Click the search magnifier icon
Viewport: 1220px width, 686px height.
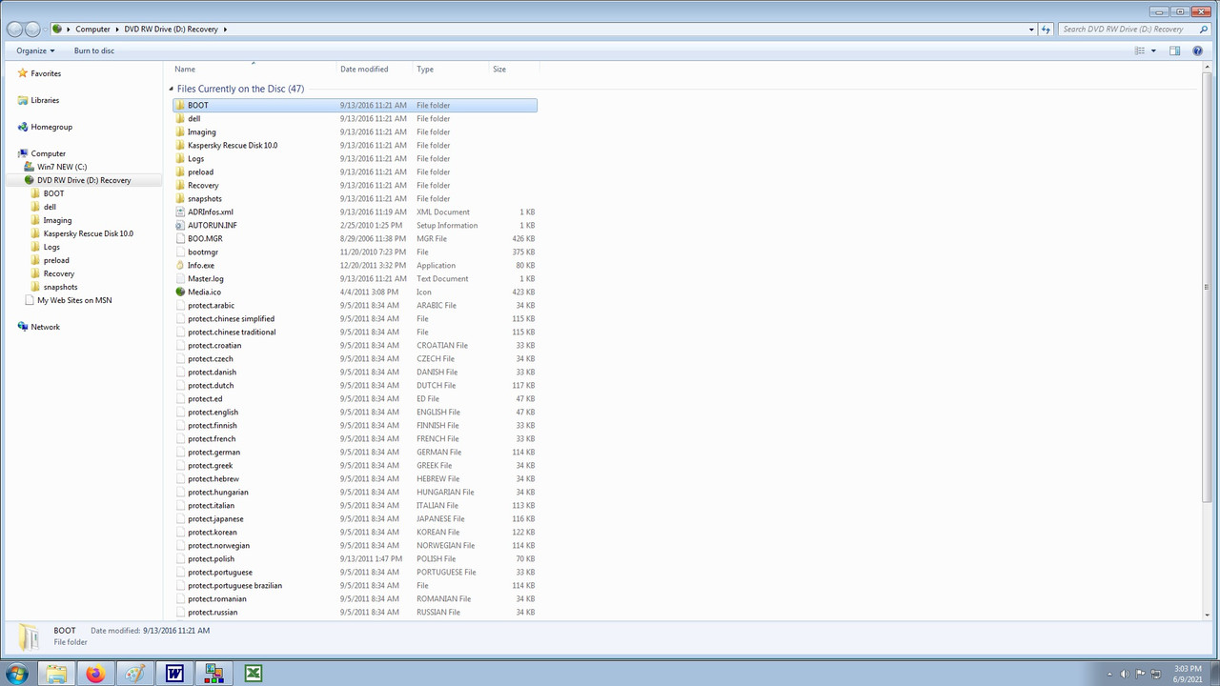1204,29
